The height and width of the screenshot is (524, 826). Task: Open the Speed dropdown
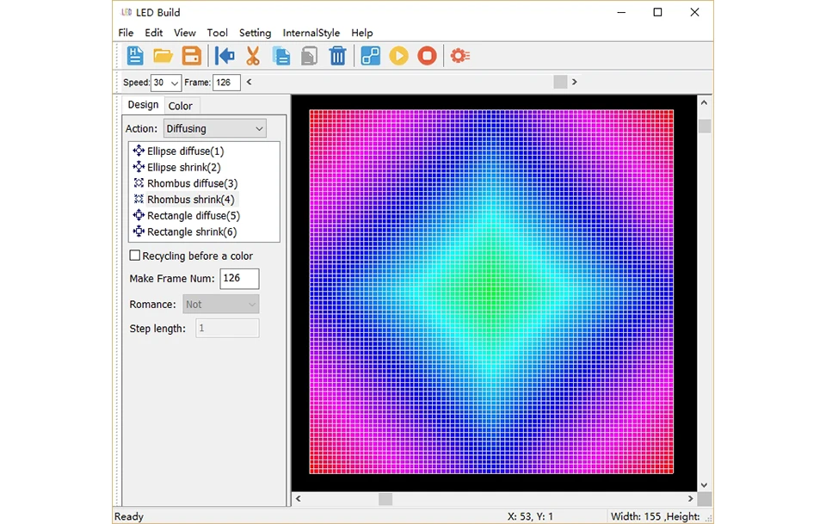(175, 83)
